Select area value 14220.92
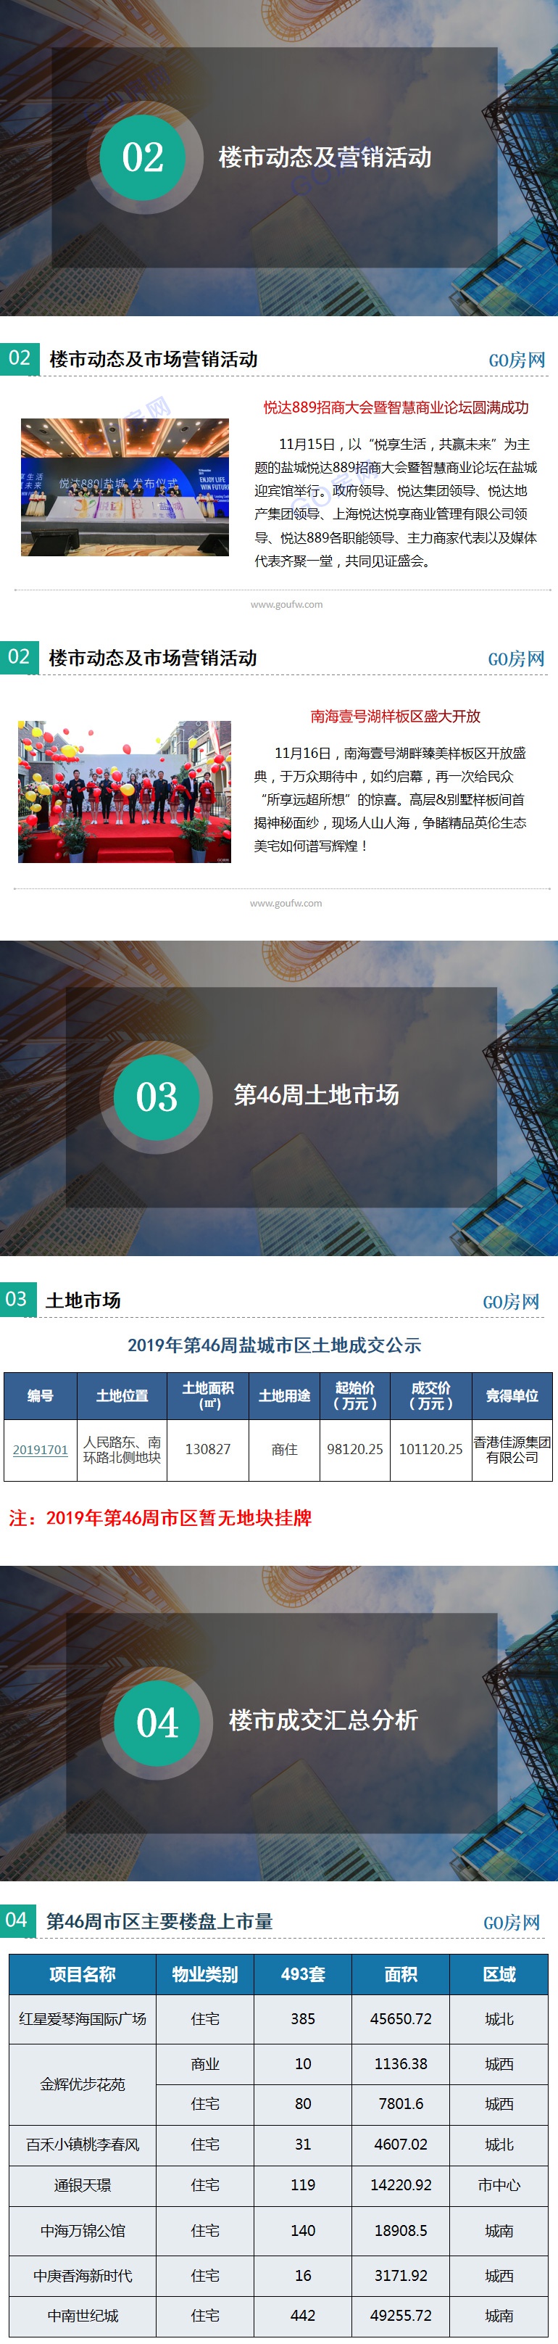 point(401,2184)
